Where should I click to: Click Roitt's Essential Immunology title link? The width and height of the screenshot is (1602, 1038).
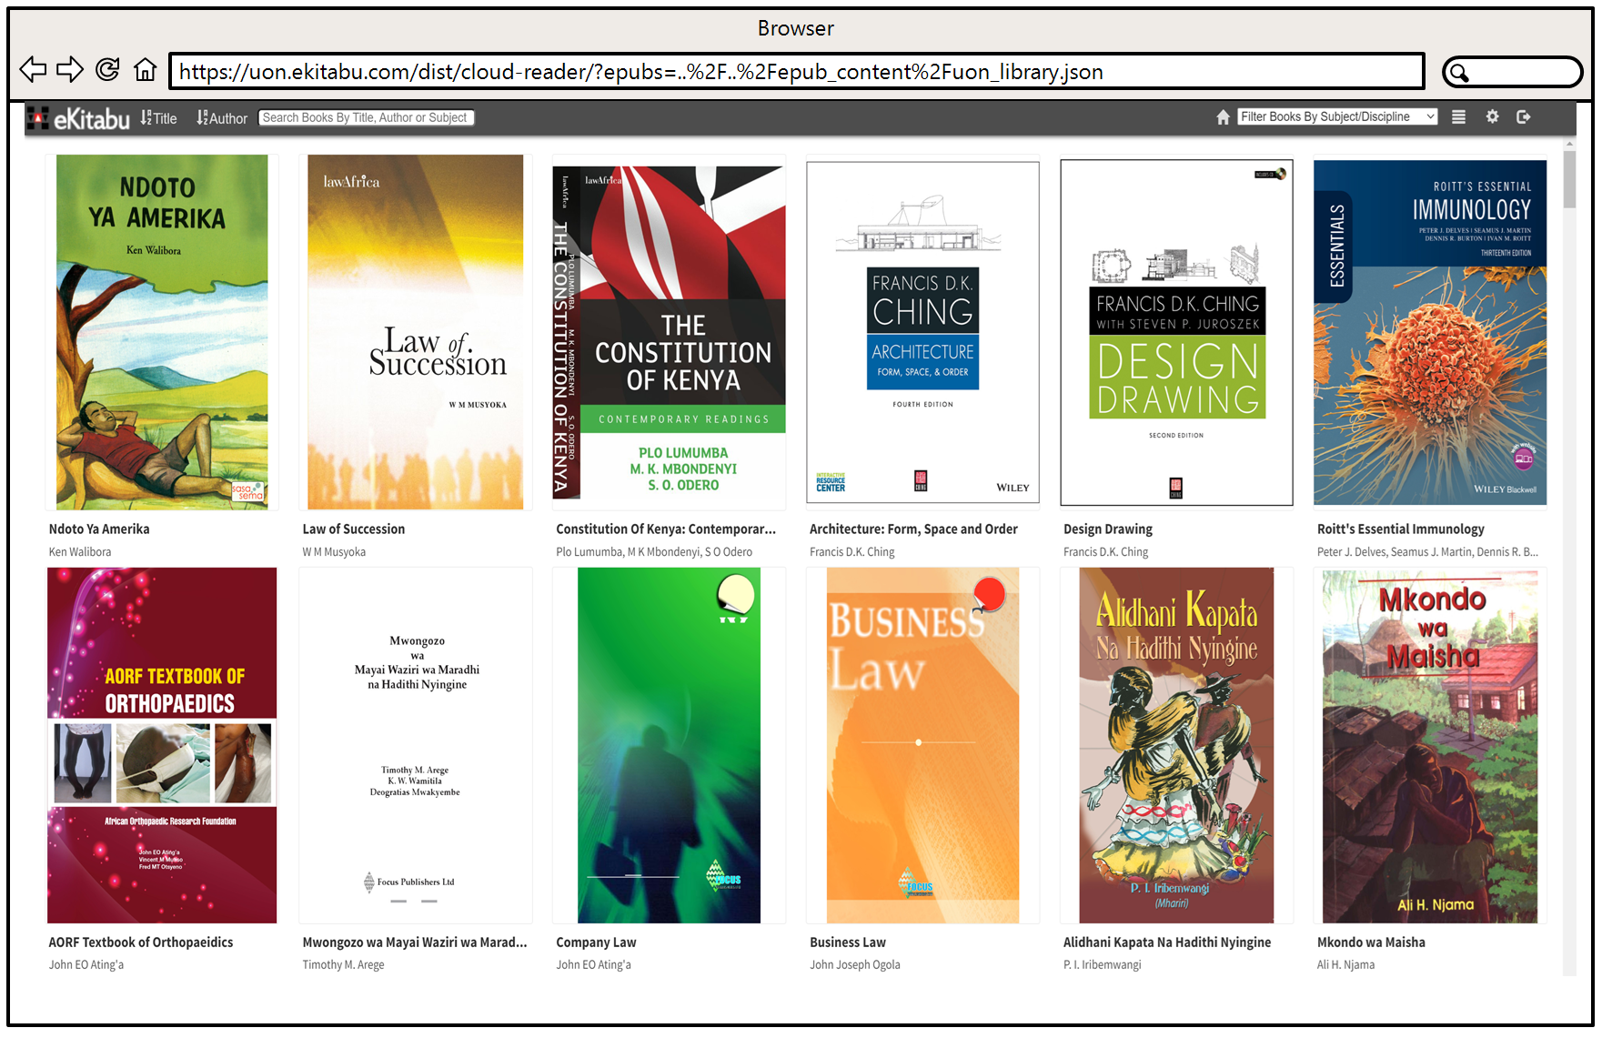pos(1401,529)
